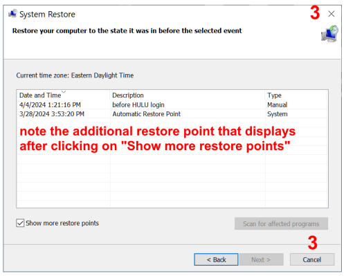
Task: Close the System Restore dialog
Action: coord(331,14)
